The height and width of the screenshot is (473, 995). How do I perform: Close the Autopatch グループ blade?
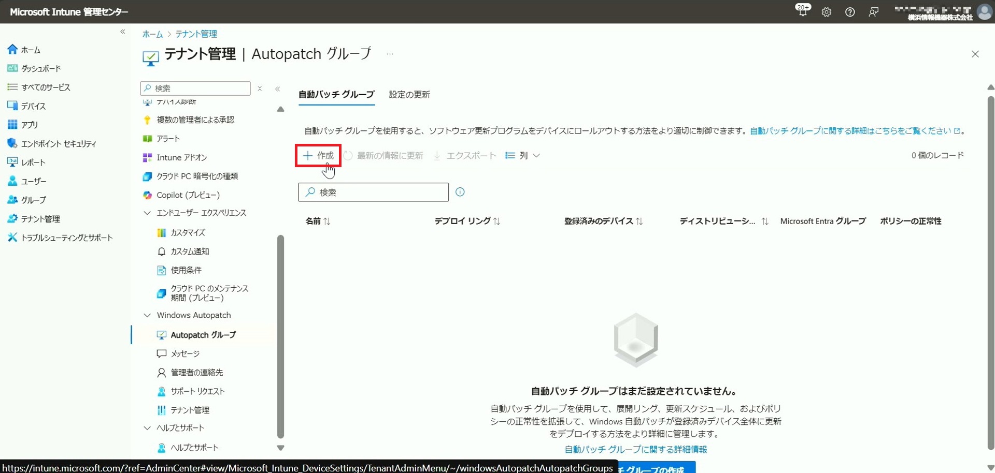tap(975, 54)
